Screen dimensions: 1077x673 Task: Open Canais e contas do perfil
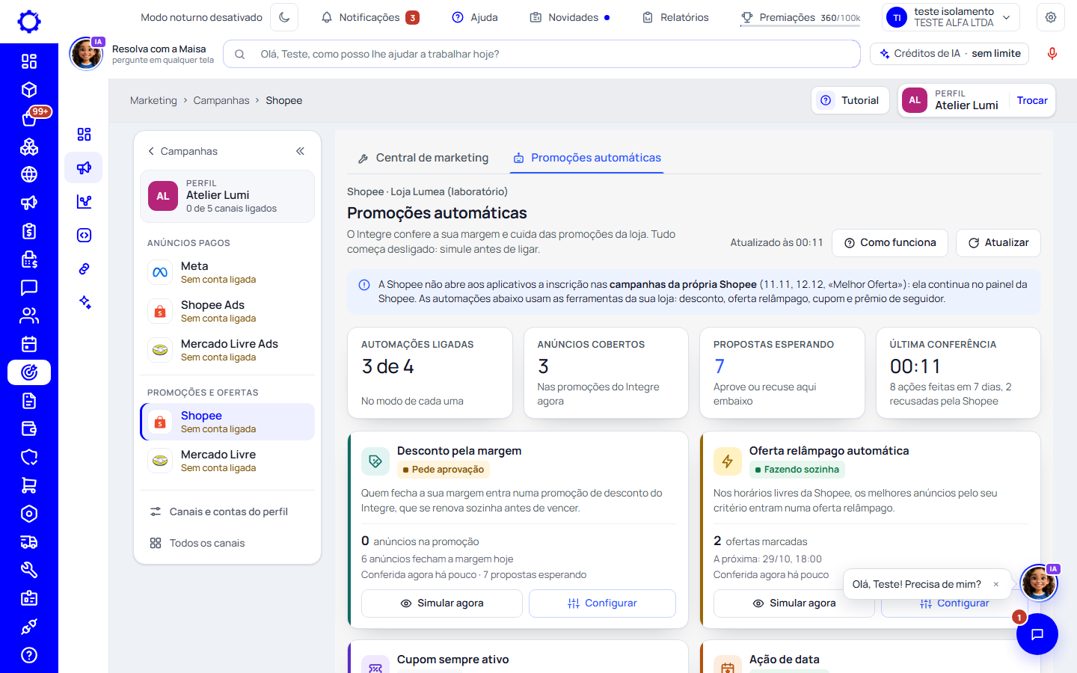tap(227, 511)
